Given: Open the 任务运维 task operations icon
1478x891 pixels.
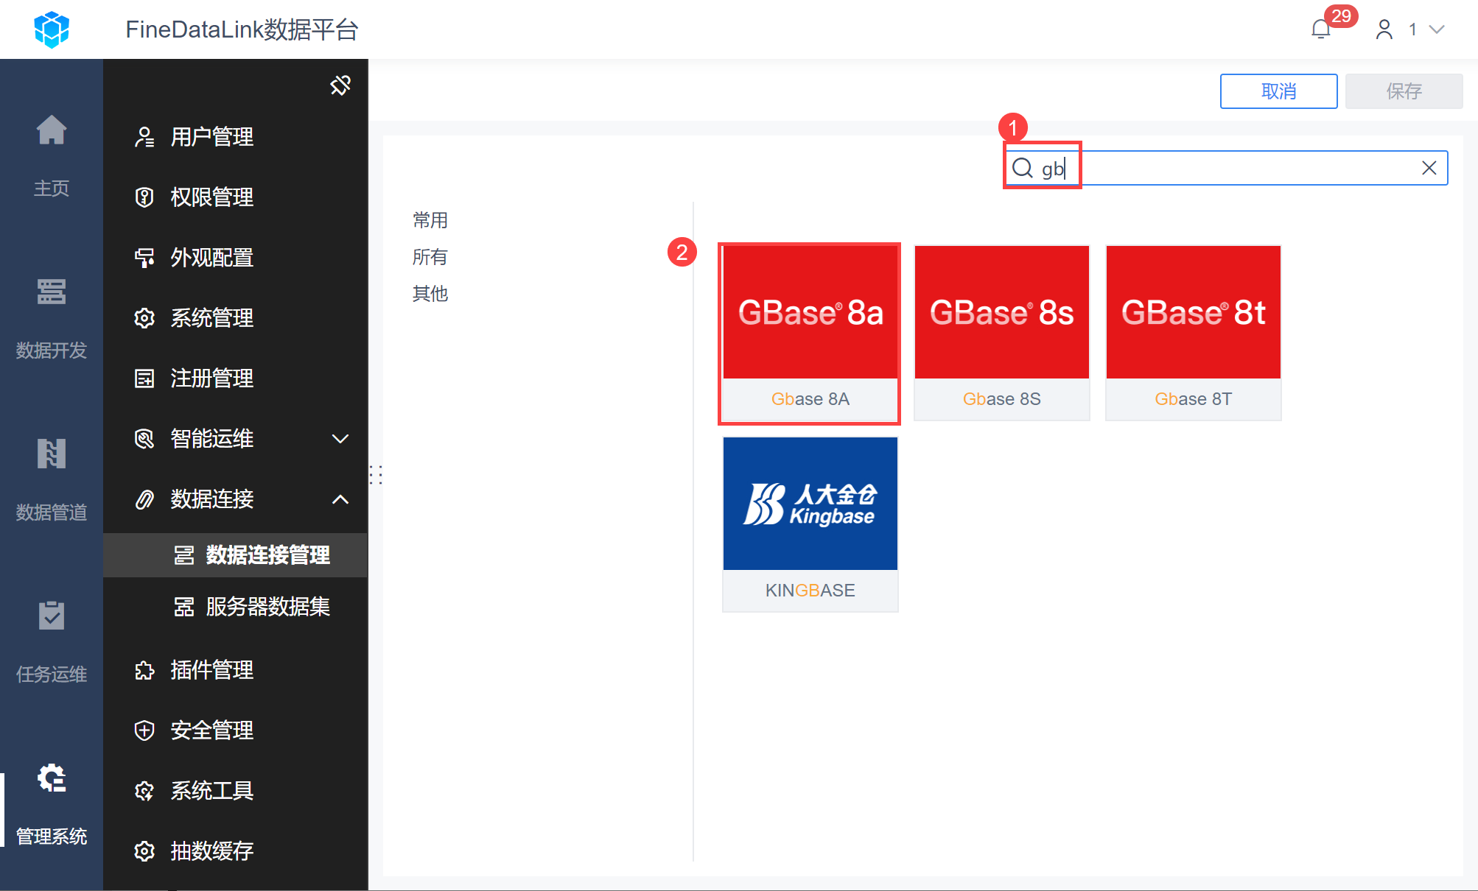Looking at the screenshot, I should [51, 616].
